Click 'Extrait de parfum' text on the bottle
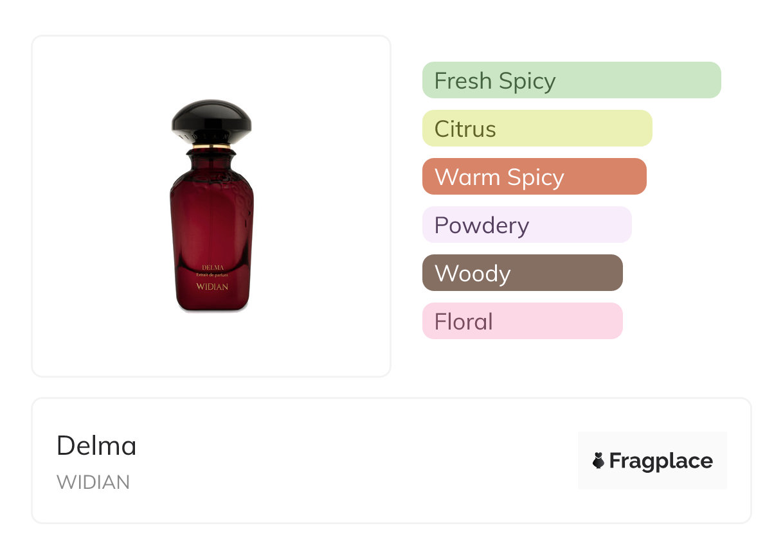Screen dimensions: 783x555 click(212, 275)
